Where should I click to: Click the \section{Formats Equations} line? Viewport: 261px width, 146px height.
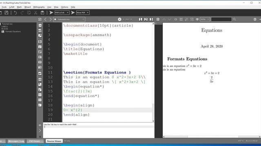pyautogui.click(x=97, y=72)
